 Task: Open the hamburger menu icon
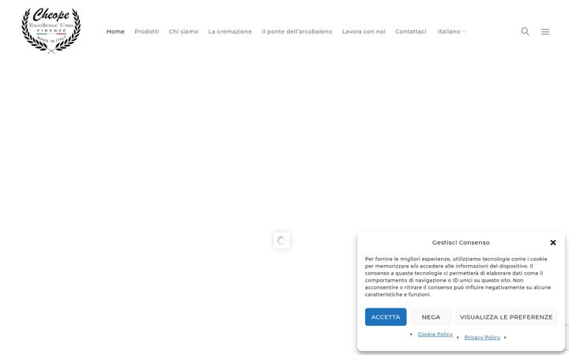(545, 32)
